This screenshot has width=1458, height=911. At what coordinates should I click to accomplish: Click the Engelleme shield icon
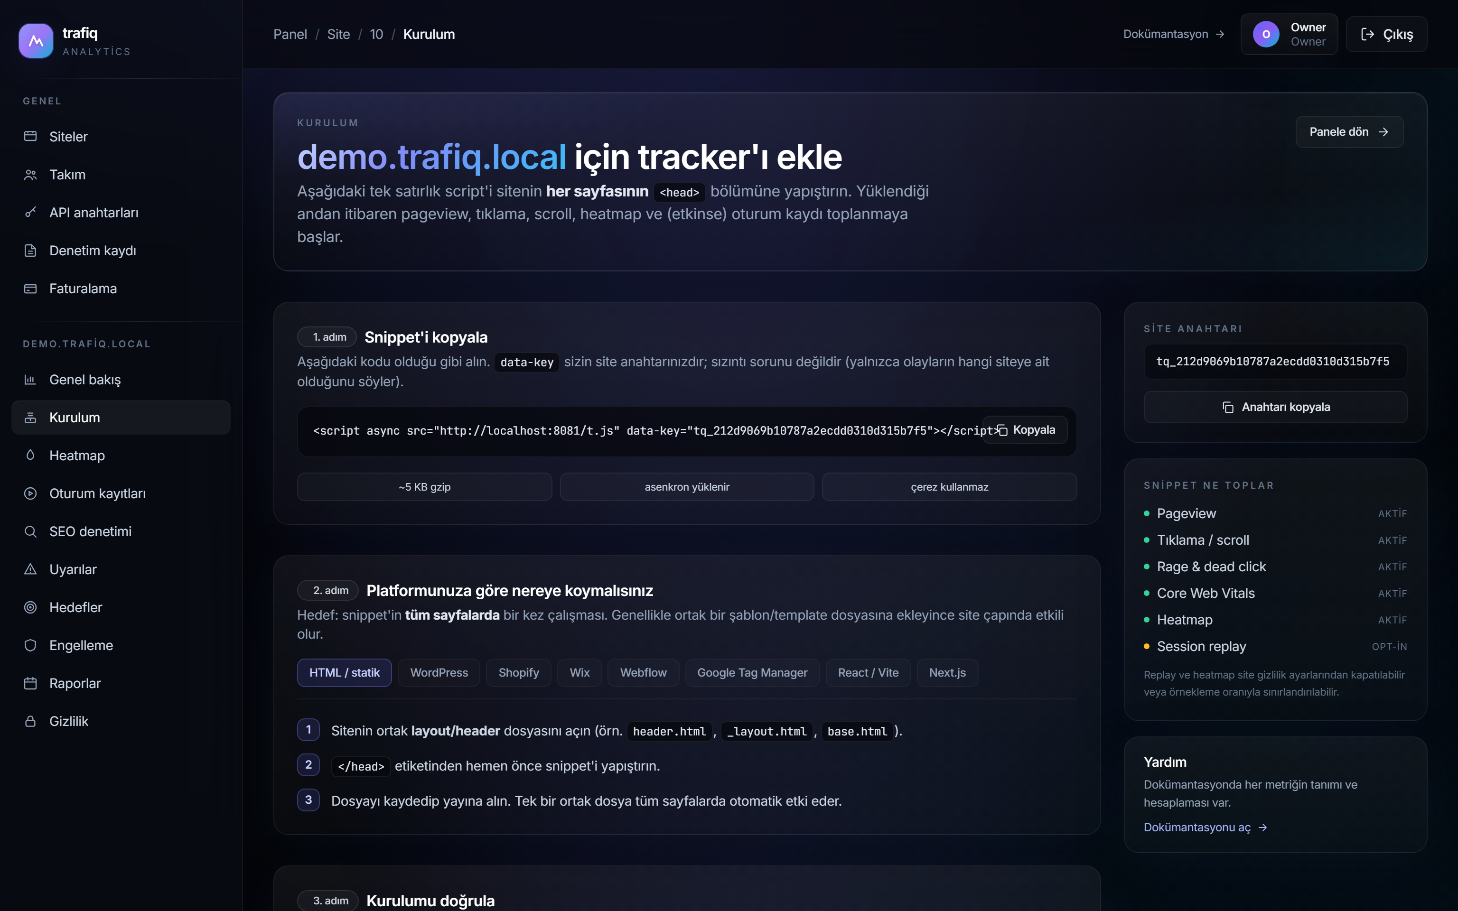coord(30,645)
